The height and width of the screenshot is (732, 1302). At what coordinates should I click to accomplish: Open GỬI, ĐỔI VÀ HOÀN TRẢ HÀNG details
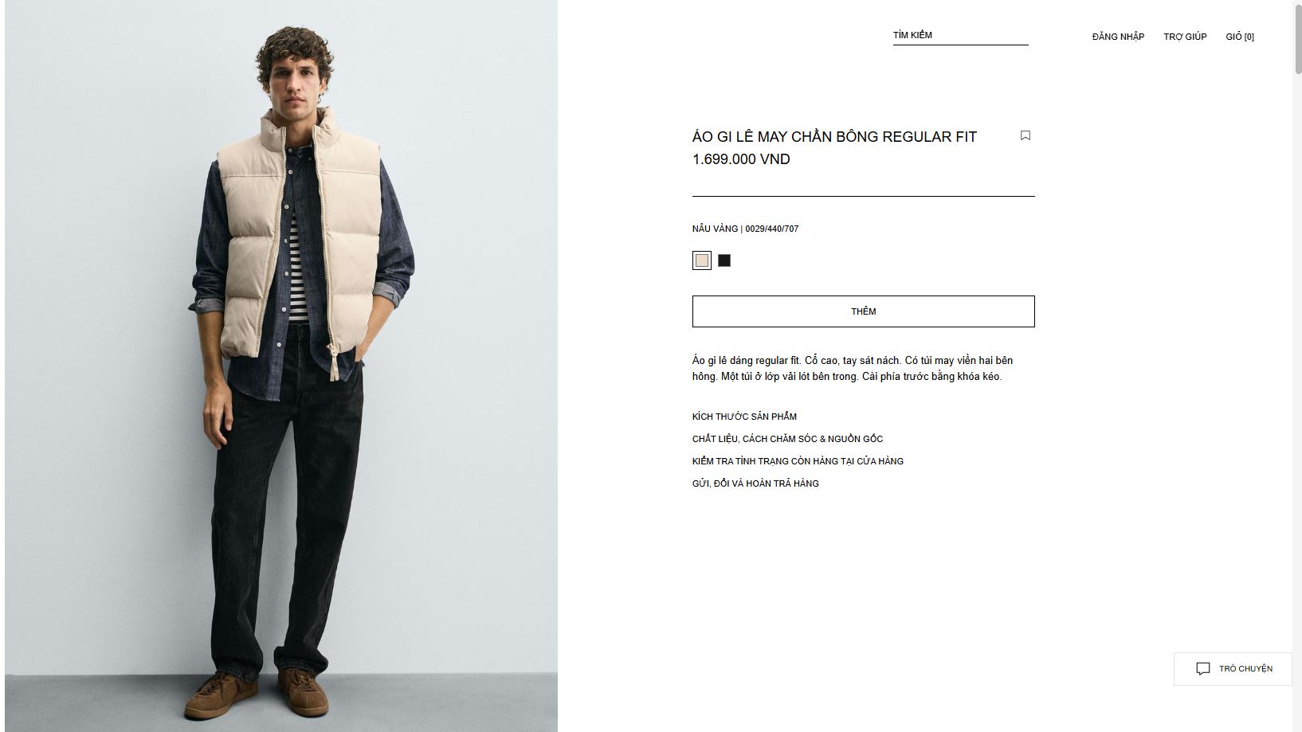(x=755, y=483)
